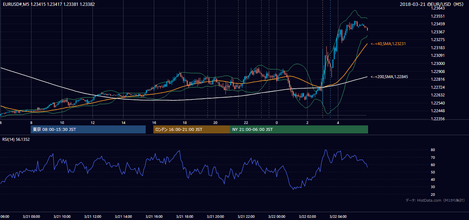Click price axis value 1.22908
The width and height of the screenshot is (469, 220).
(438, 71)
